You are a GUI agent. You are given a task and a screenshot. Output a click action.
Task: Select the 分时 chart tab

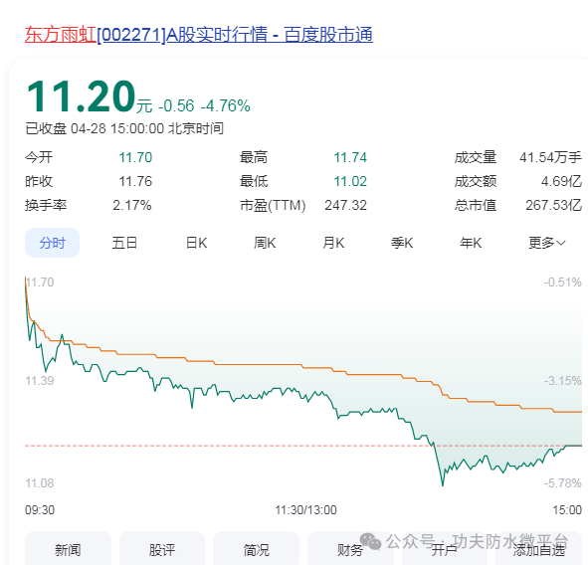click(x=52, y=243)
